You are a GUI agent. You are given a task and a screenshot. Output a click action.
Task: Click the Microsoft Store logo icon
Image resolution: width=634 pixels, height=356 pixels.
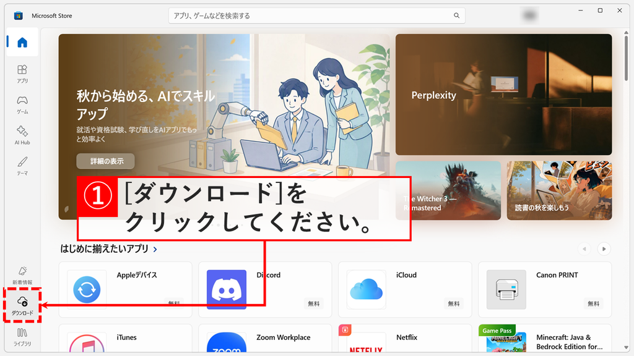(18, 15)
